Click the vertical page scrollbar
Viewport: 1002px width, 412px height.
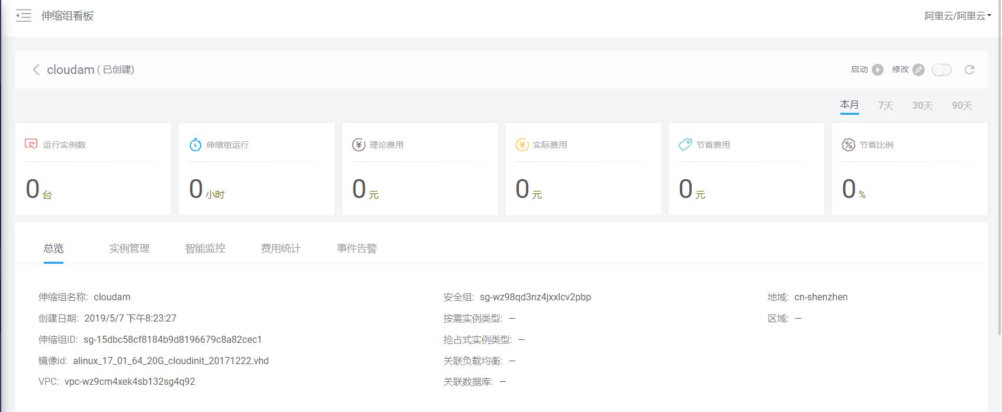(1000, 177)
